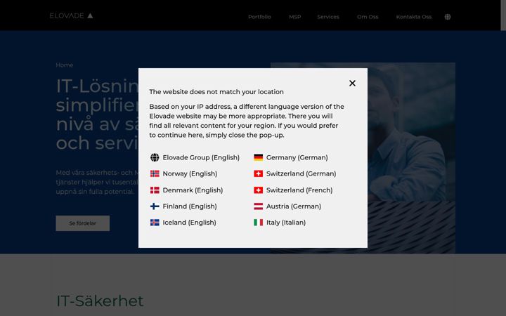Screen dimensions: 506x316
Task: Open the Portfolio menu
Action: 259,17
